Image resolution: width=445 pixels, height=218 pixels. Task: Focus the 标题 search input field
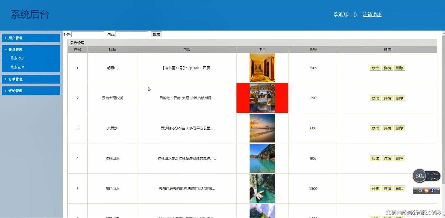(88, 34)
